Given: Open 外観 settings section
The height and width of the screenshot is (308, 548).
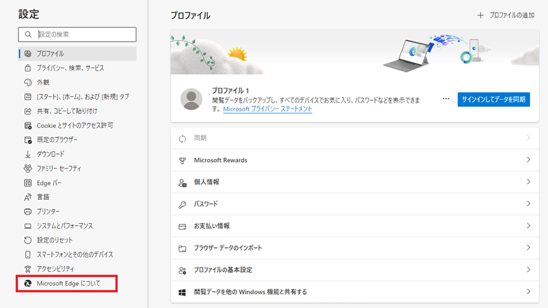Looking at the screenshot, I should coord(77,82).
